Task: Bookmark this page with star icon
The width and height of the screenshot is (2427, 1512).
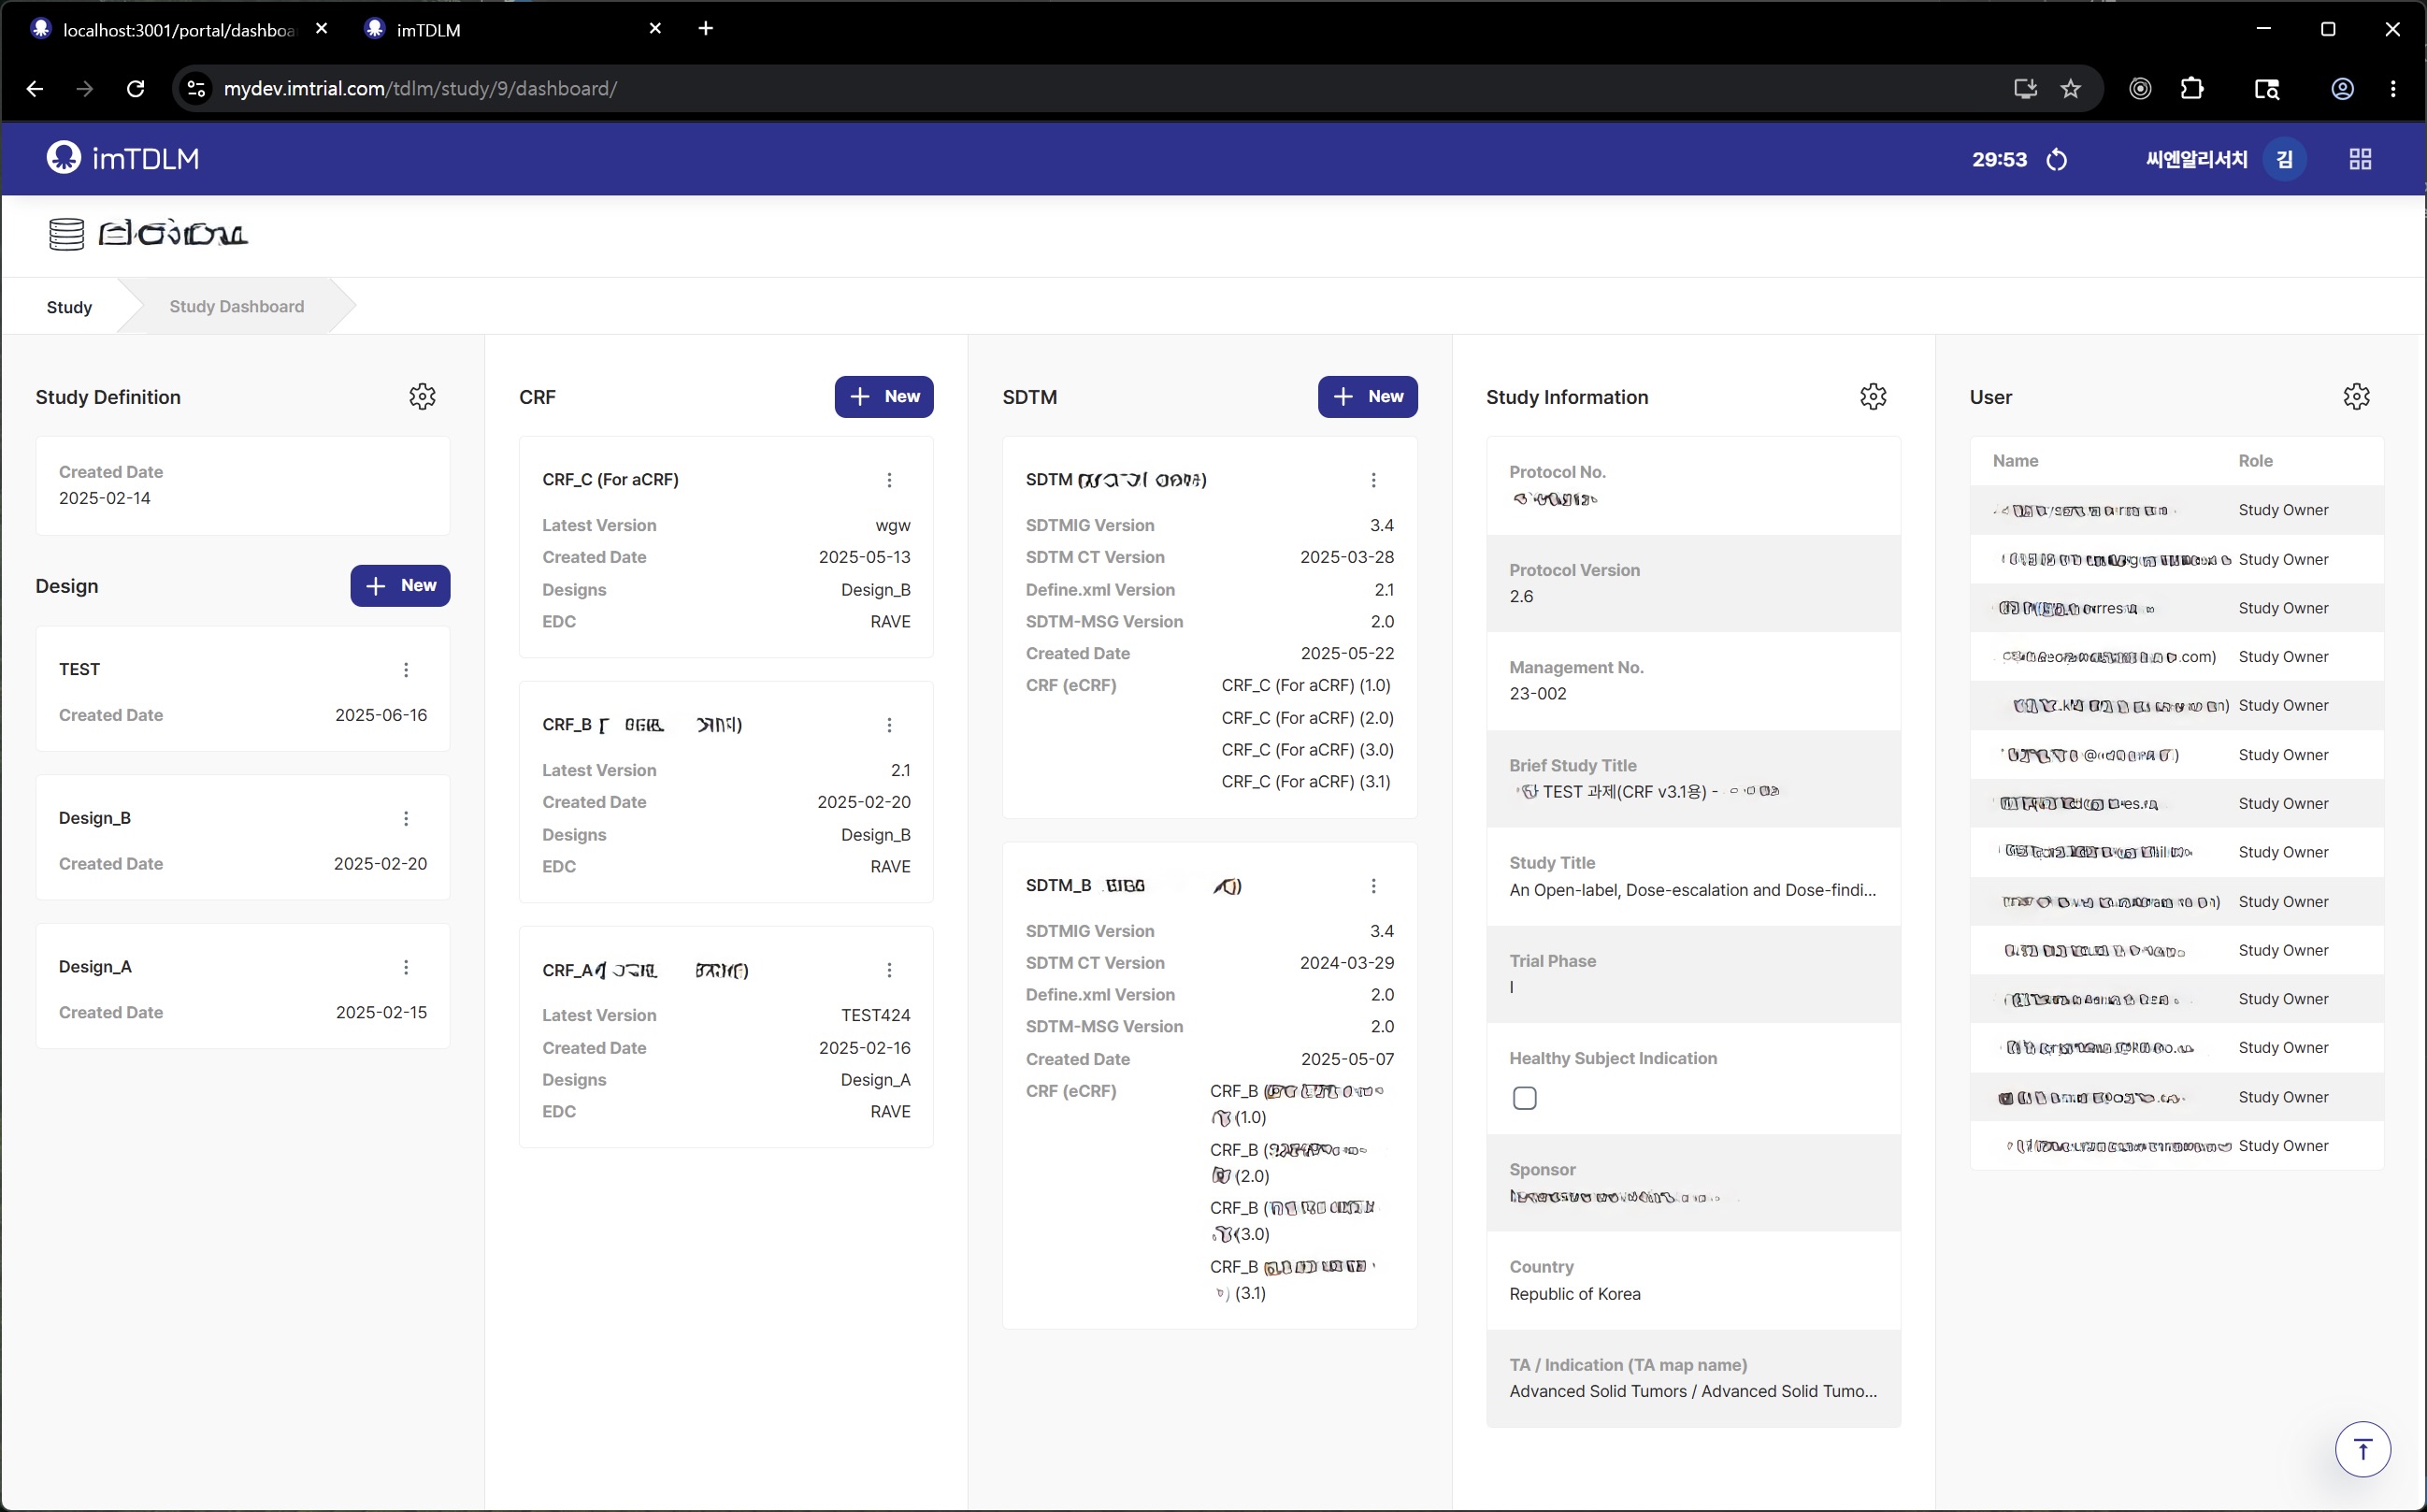Action: pyautogui.click(x=2070, y=89)
